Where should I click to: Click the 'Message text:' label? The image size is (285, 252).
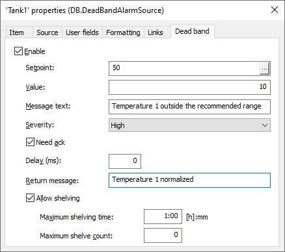pos(48,106)
